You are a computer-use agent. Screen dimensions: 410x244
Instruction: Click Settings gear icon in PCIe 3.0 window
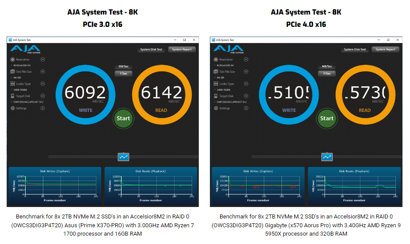12,108
